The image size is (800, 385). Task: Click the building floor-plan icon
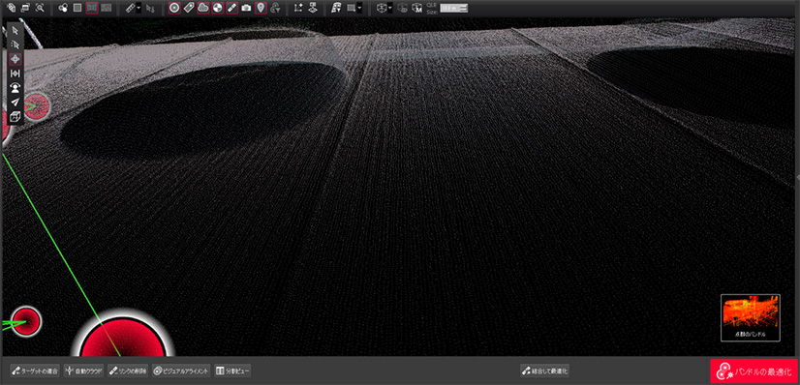click(336, 8)
